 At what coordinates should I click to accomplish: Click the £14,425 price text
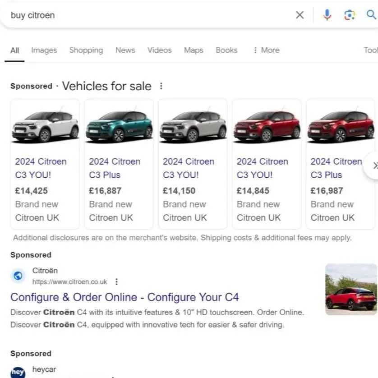[31, 191]
